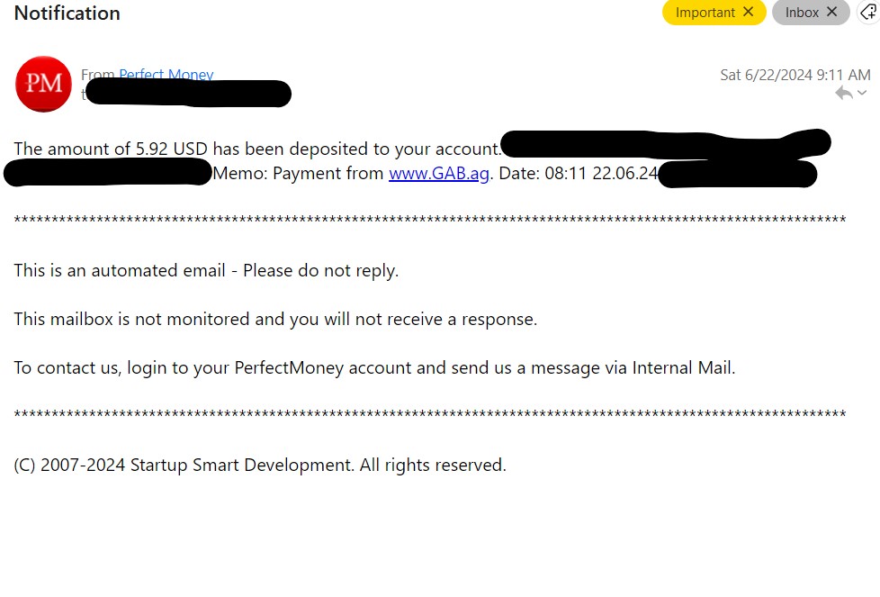Click the 'message via Internal Mail' sentence
Screen dimensions: 880x597
point(374,368)
